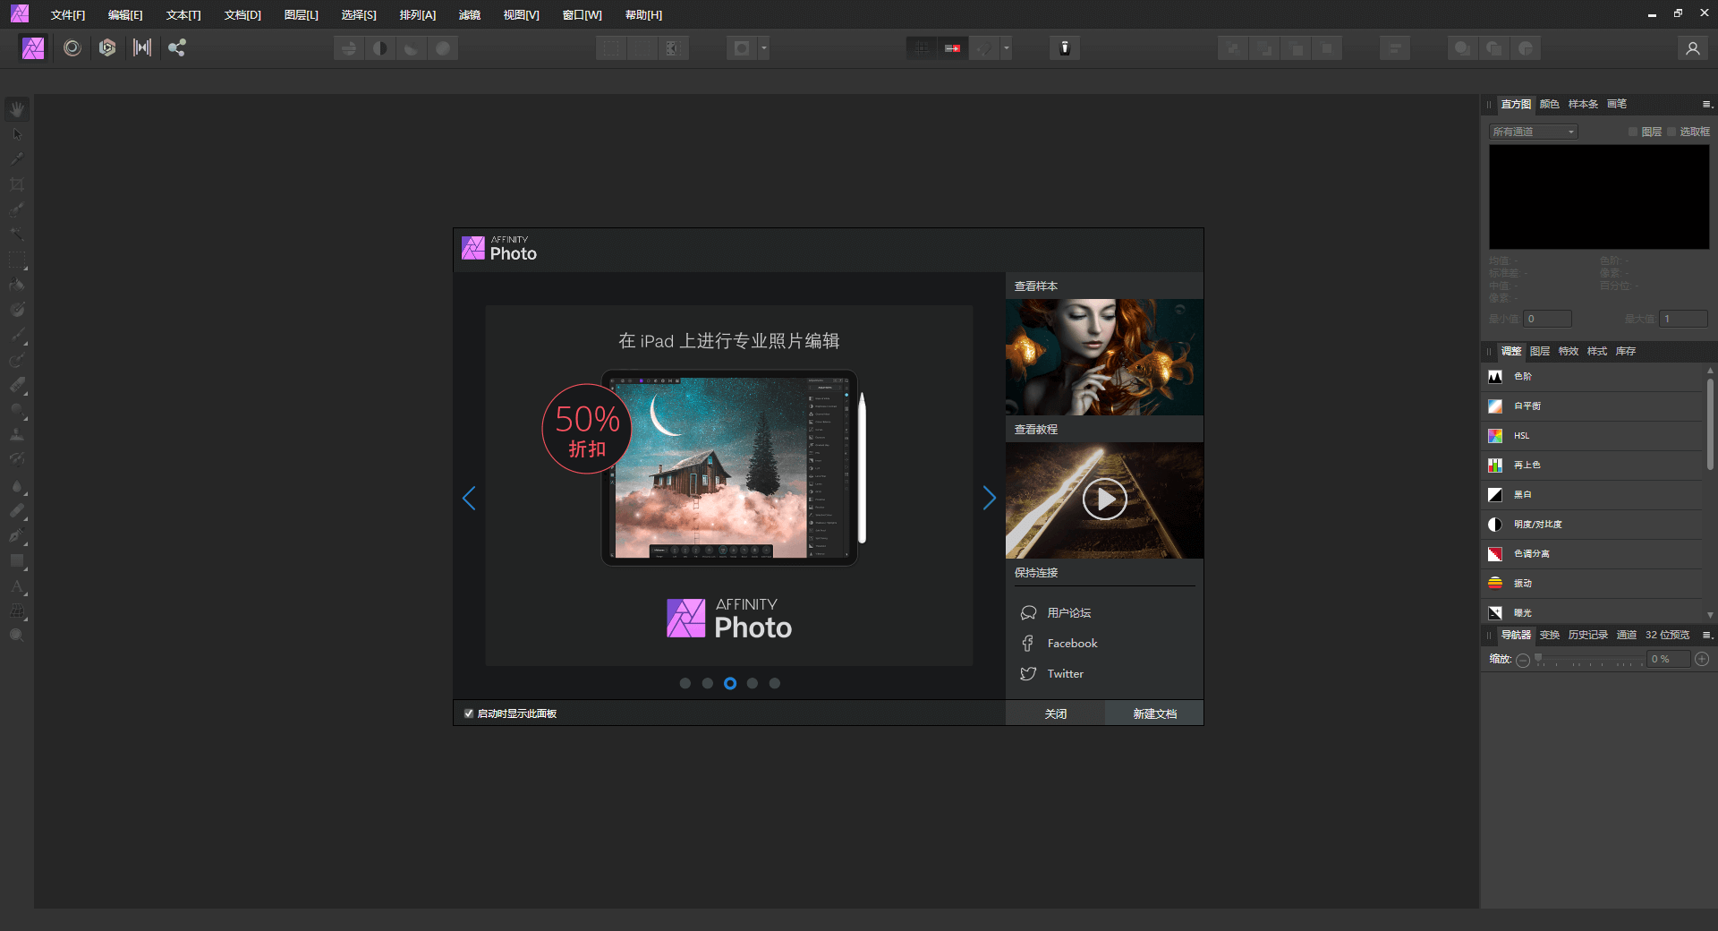This screenshot has width=1718, height=931.
Task: Select the second carousel page dot
Action: tap(708, 683)
